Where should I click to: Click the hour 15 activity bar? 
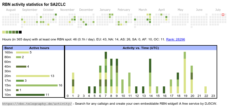pos(157,90)
